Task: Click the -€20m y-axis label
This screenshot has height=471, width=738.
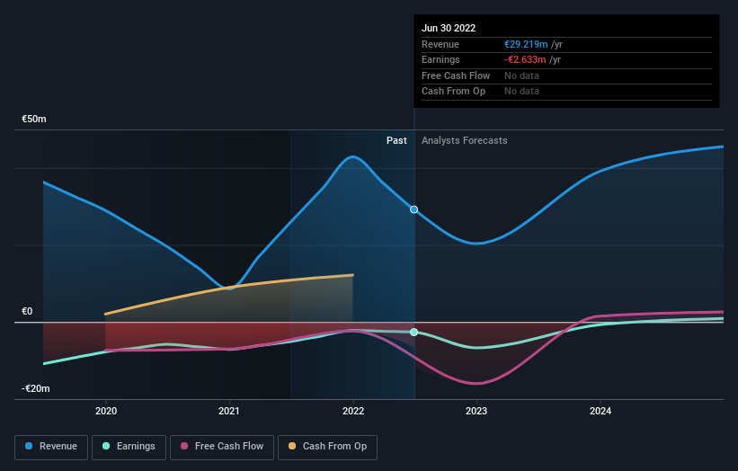Action: coord(35,388)
